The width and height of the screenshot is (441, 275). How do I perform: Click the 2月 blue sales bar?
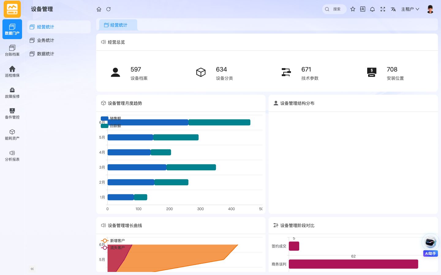point(131,182)
